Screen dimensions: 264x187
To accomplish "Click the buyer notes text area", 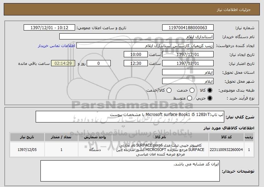I will click(x=130, y=171).
